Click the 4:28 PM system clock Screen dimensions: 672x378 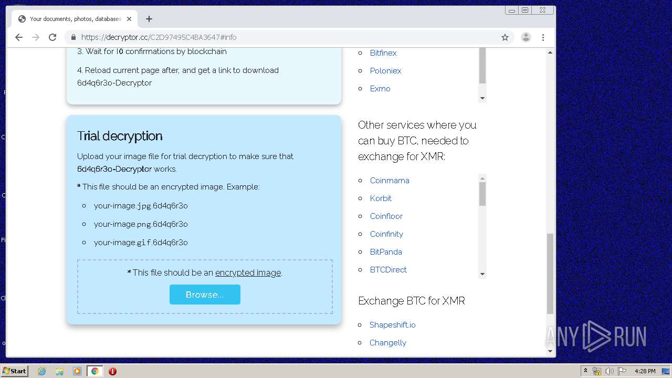(x=645, y=371)
